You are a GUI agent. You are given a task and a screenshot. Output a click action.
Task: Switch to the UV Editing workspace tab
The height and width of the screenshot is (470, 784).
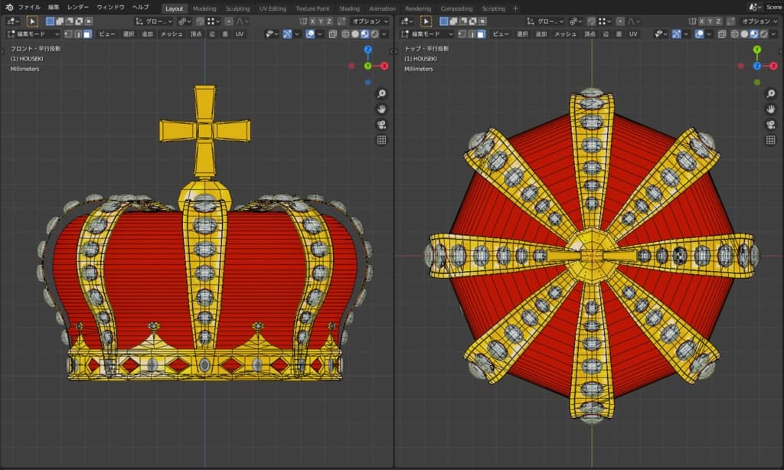tap(273, 8)
